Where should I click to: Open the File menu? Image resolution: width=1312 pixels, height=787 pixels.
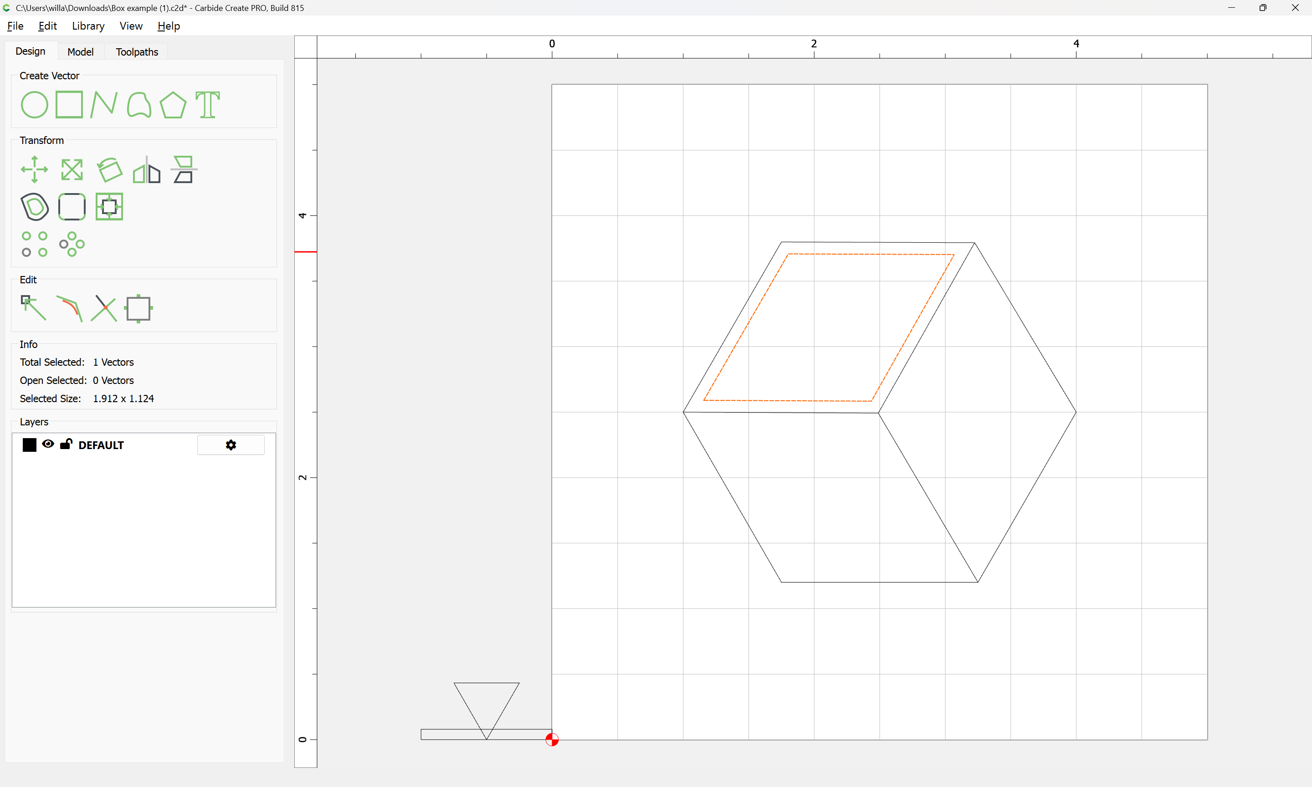(15, 26)
